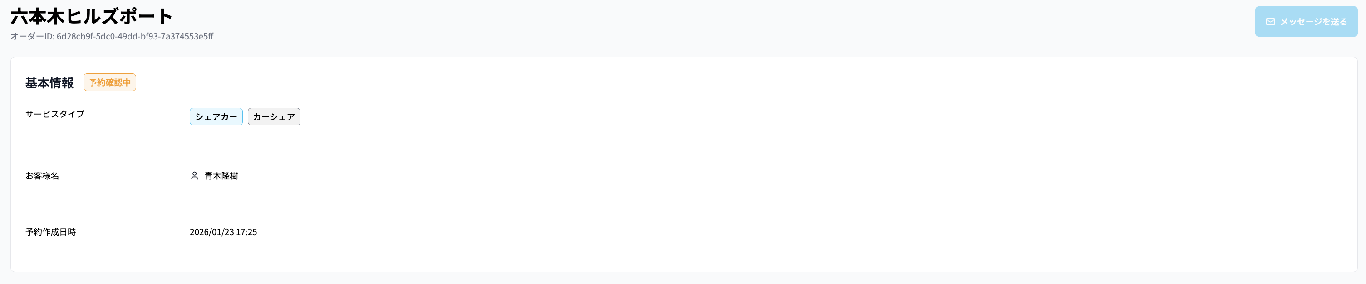Click the divider line below 予約作成日時 row

[x=683, y=257]
